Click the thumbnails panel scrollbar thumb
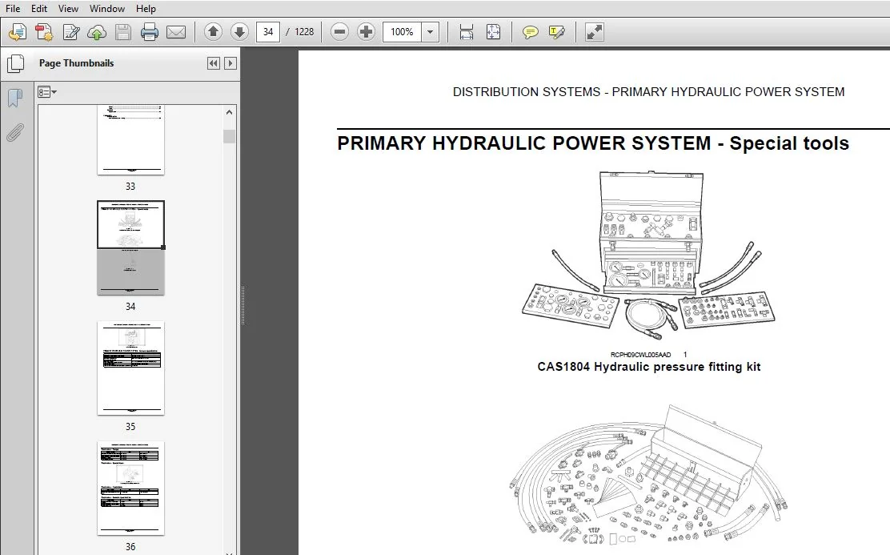This screenshot has width=890, height=555. [230, 136]
